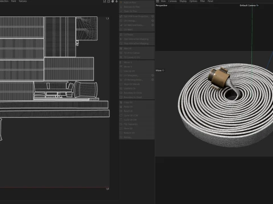The image size is (273, 204).
Task: Open the UV editor Paint menu
Action: pyautogui.click(x=14, y=1)
